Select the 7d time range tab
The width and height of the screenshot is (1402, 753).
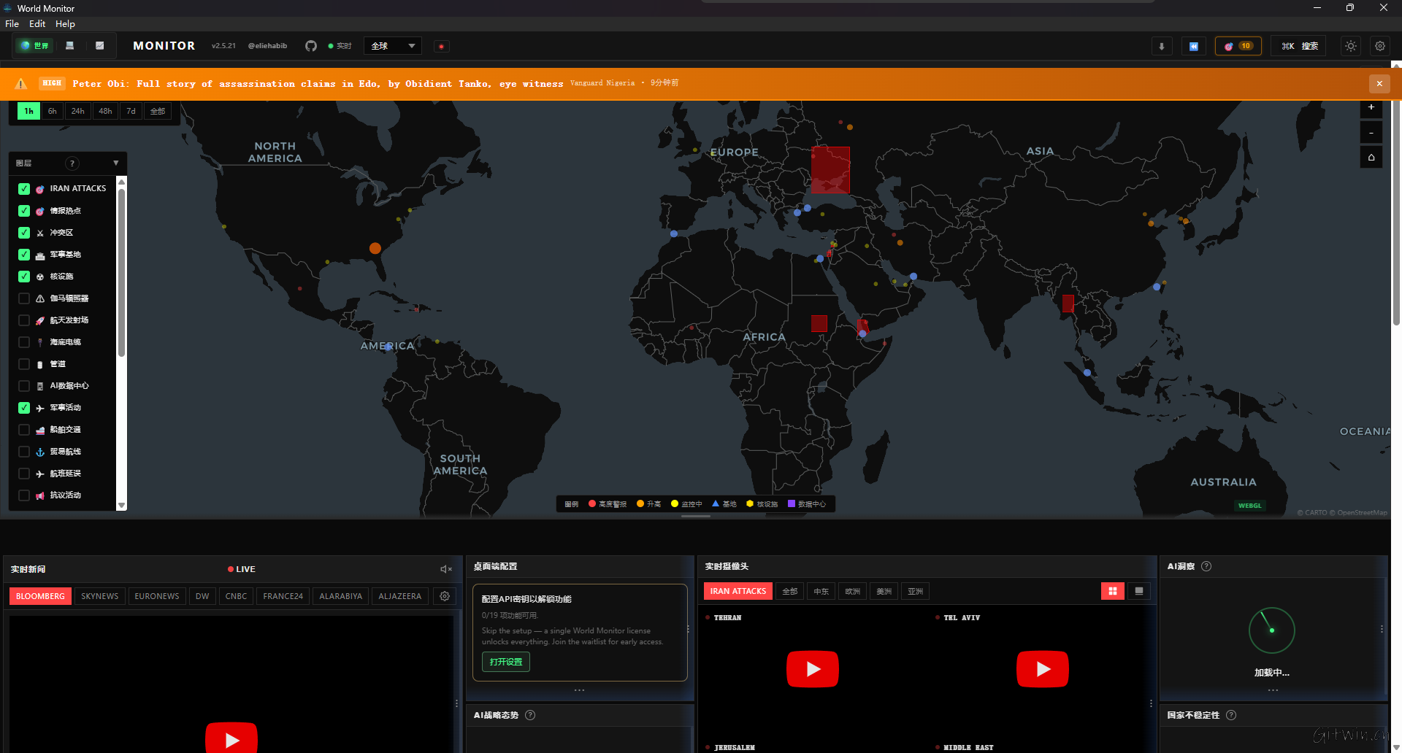click(131, 111)
